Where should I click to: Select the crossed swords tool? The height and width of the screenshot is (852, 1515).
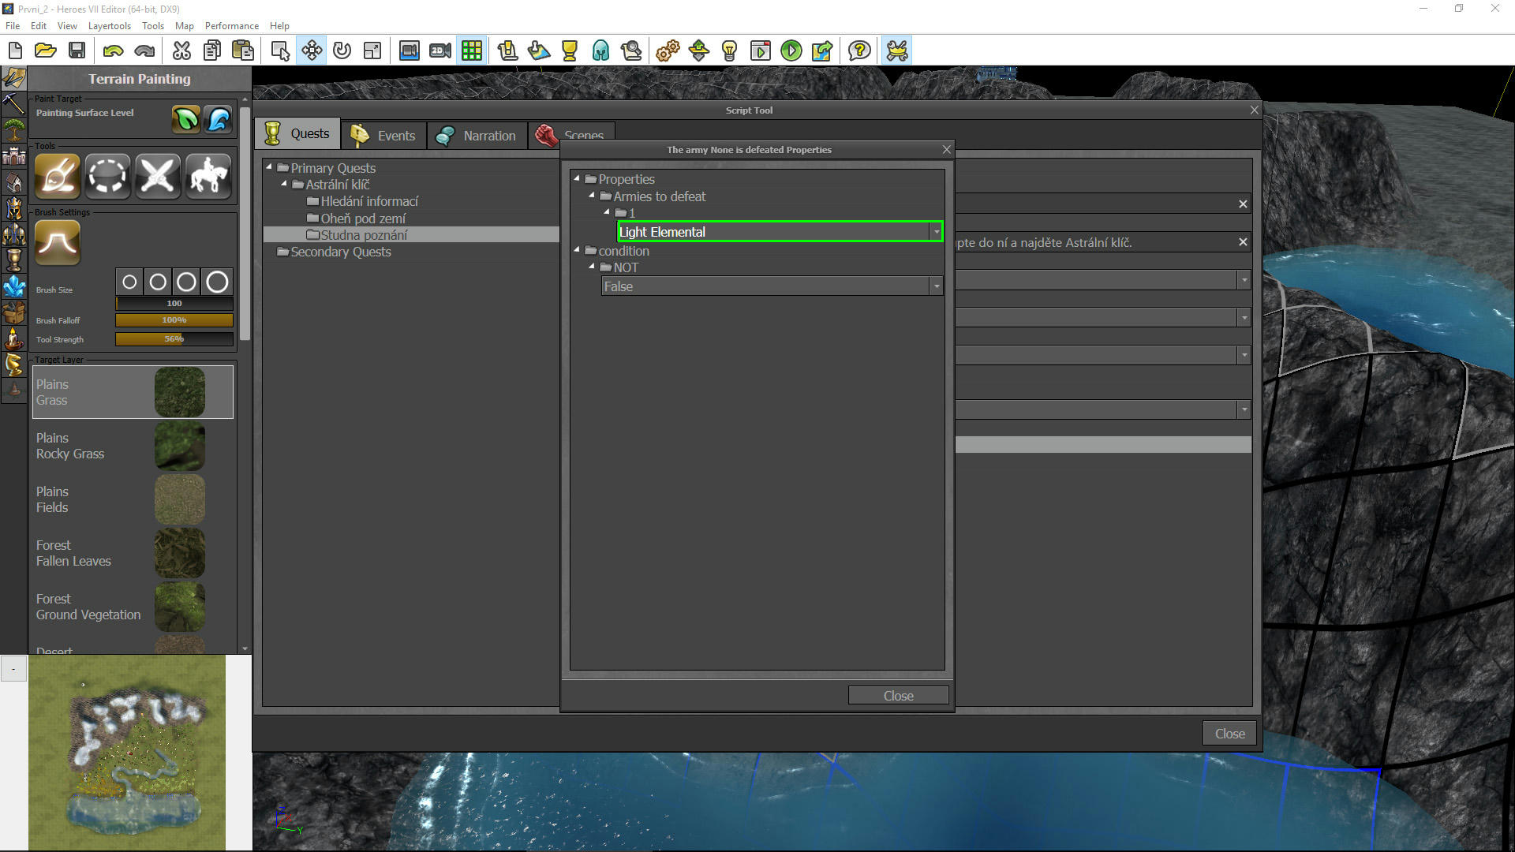tap(158, 175)
